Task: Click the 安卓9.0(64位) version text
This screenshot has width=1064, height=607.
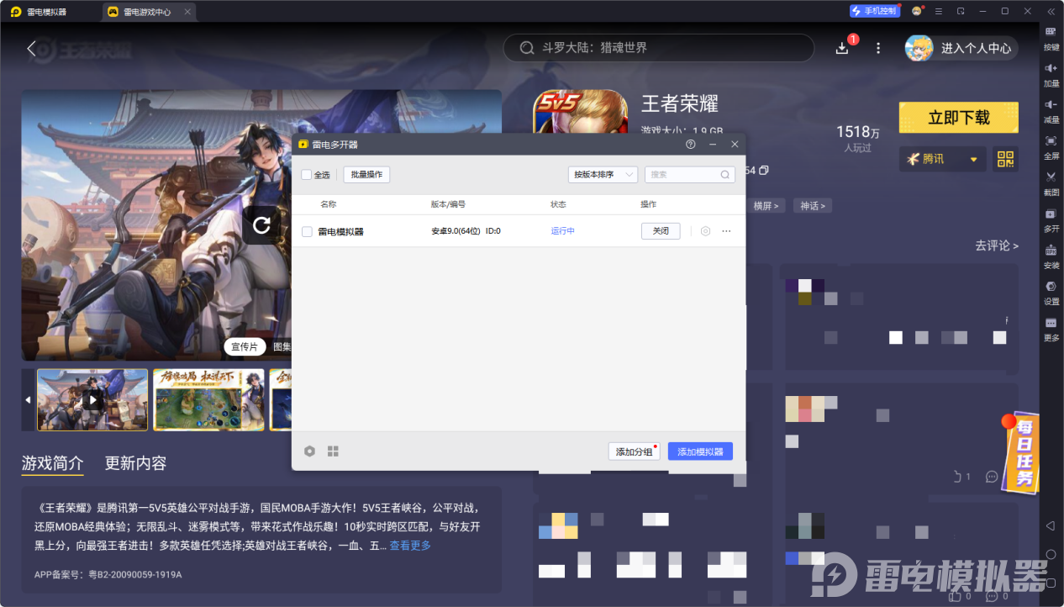Action: pyautogui.click(x=456, y=231)
